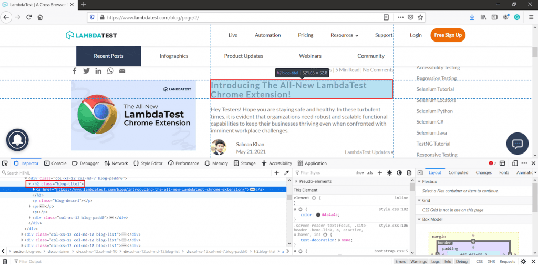Open the chat support bubble
538x266 pixels.
point(516,144)
